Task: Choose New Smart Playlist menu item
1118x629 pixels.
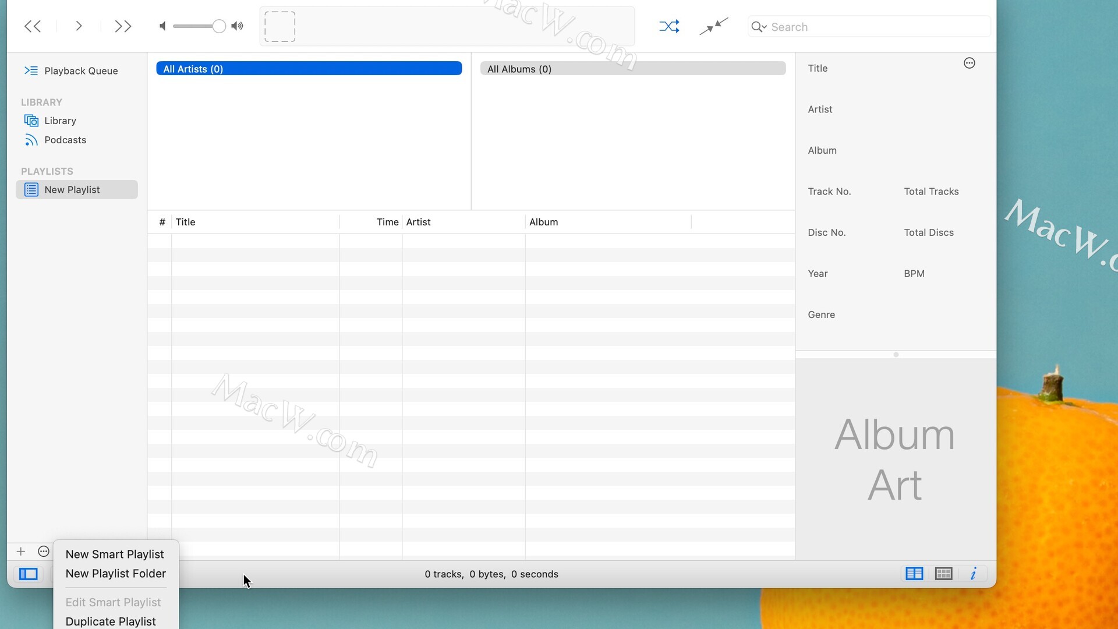Action: click(115, 554)
